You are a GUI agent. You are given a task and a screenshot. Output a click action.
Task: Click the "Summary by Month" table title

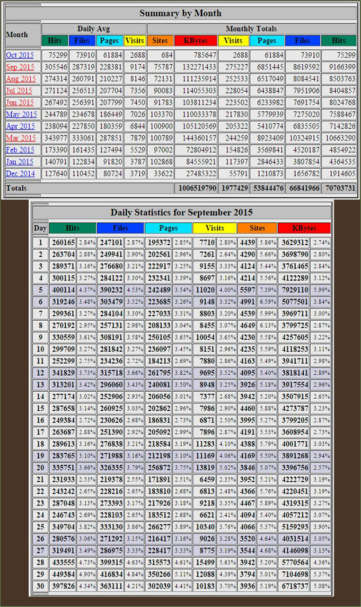coord(180,13)
